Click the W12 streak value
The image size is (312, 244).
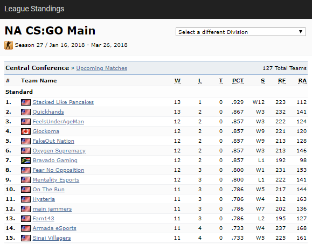(259, 102)
